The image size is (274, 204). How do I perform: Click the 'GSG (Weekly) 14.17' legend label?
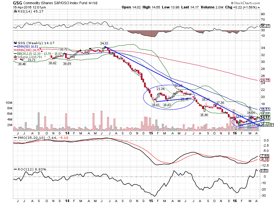point(36,43)
